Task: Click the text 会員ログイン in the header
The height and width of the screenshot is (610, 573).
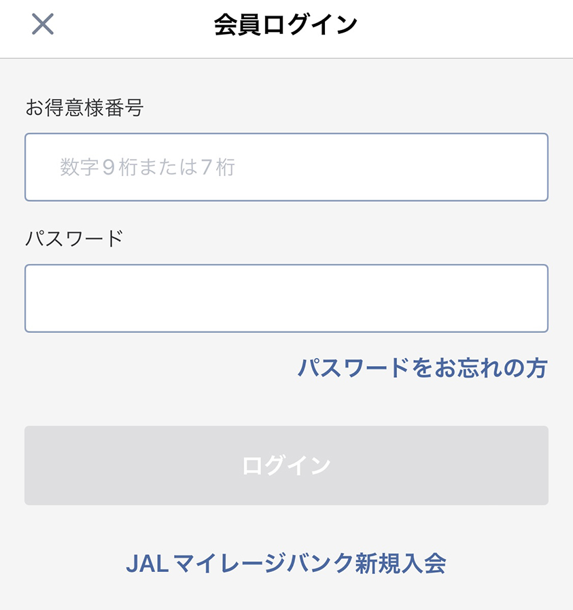Action: tap(285, 24)
